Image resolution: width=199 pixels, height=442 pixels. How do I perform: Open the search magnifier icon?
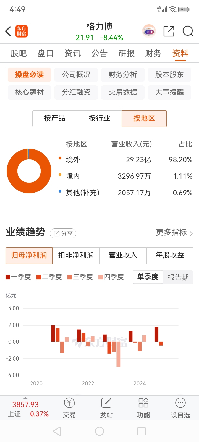click(x=188, y=31)
